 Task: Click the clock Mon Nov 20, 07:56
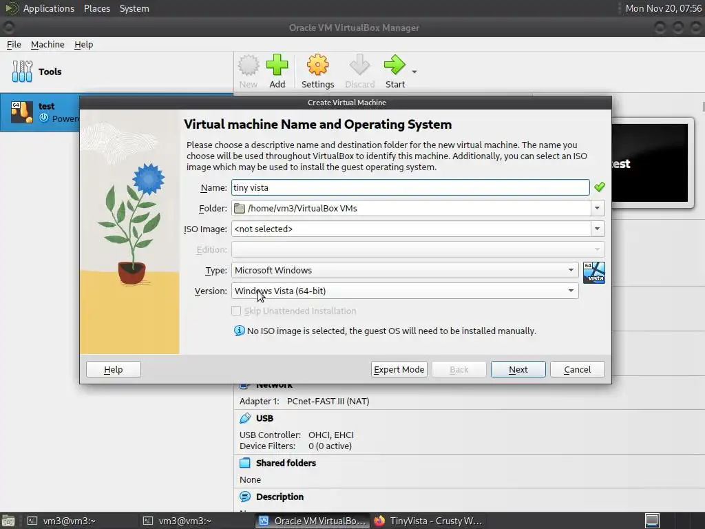(x=663, y=8)
